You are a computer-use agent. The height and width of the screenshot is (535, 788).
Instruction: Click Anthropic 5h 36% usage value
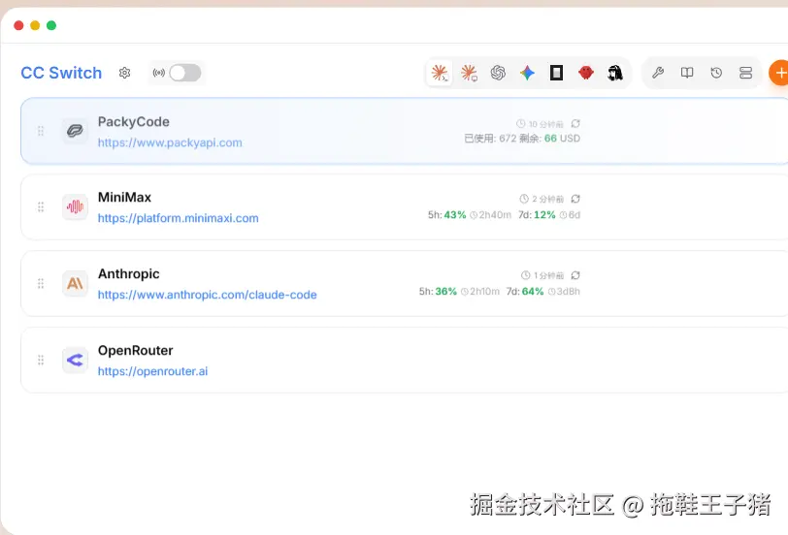pyautogui.click(x=445, y=292)
